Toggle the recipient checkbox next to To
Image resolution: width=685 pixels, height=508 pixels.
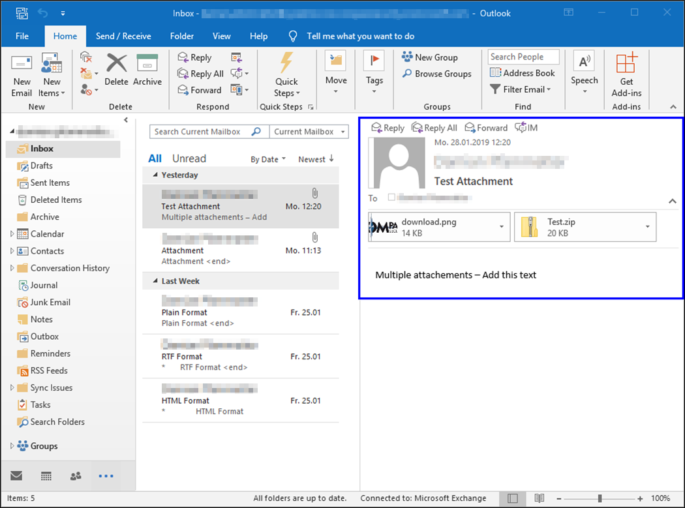[391, 197]
